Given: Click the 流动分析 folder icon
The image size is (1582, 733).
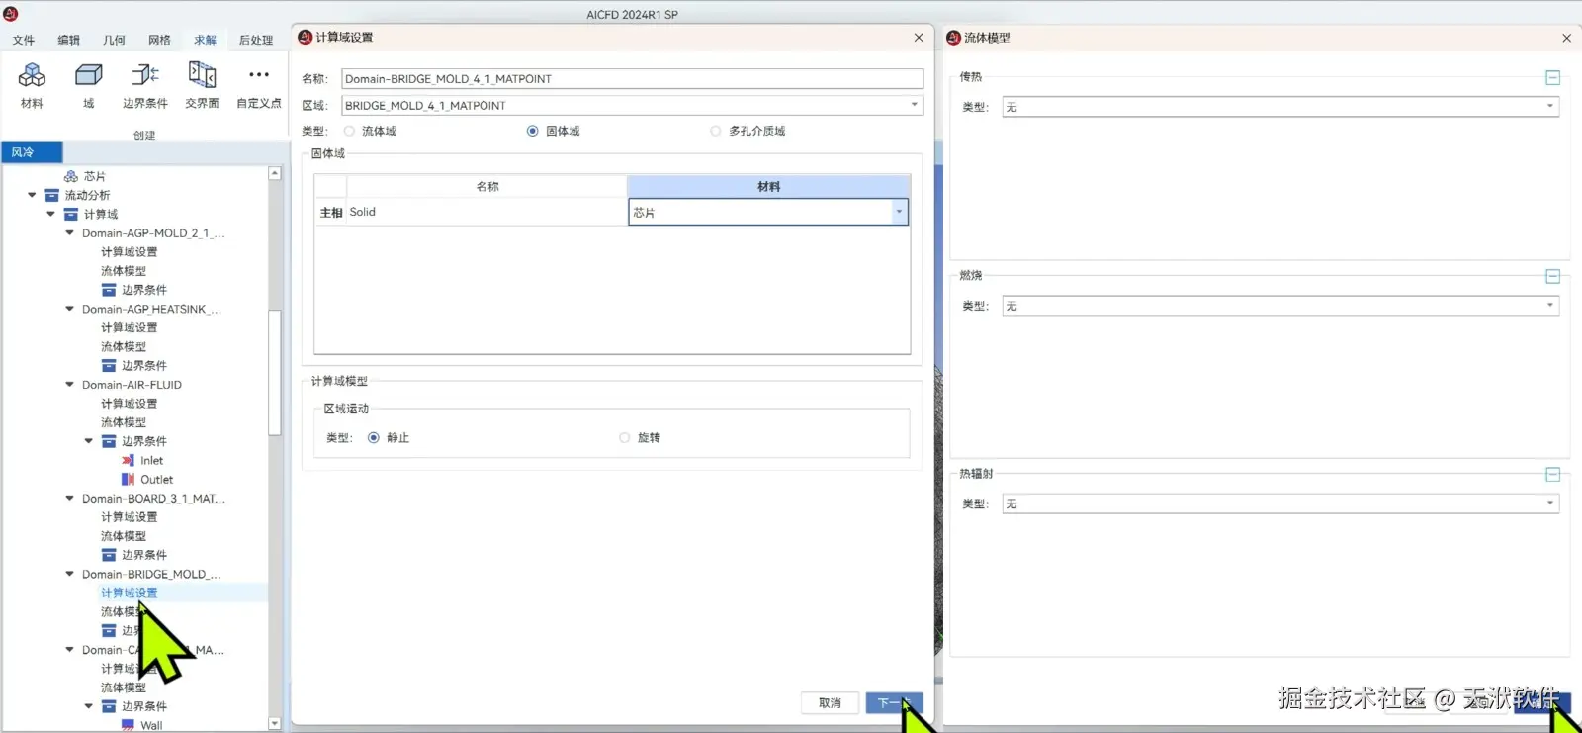Looking at the screenshot, I should click(52, 195).
